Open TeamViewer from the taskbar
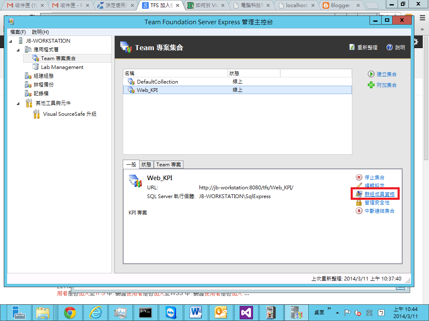The height and width of the screenshot is (321, 429). [171, 312]
